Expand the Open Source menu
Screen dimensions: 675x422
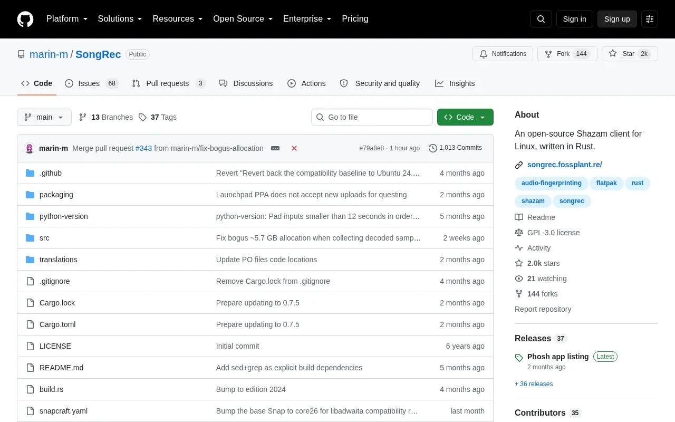(x=243, y=19)
